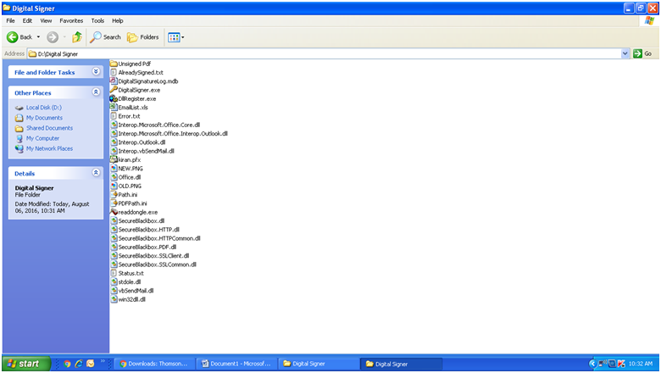Select the Office.dll file icon

(114, 177)
